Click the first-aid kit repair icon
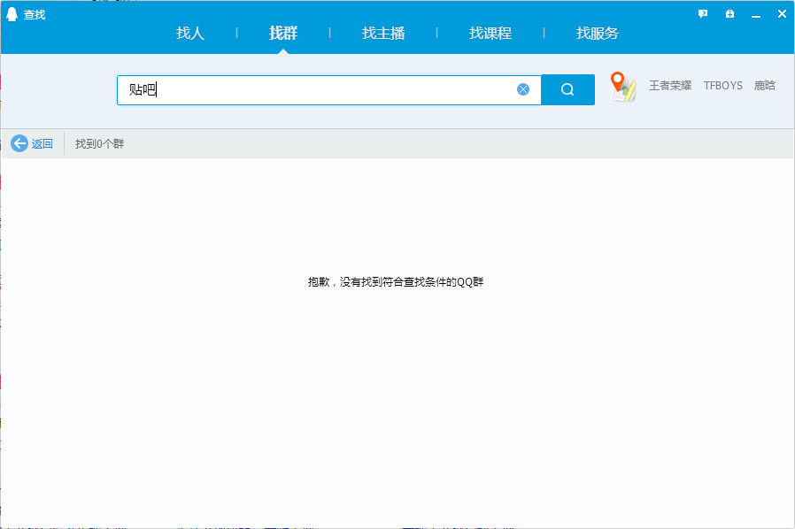This screenshot has width=795, height=529. [x=729, y=14]
